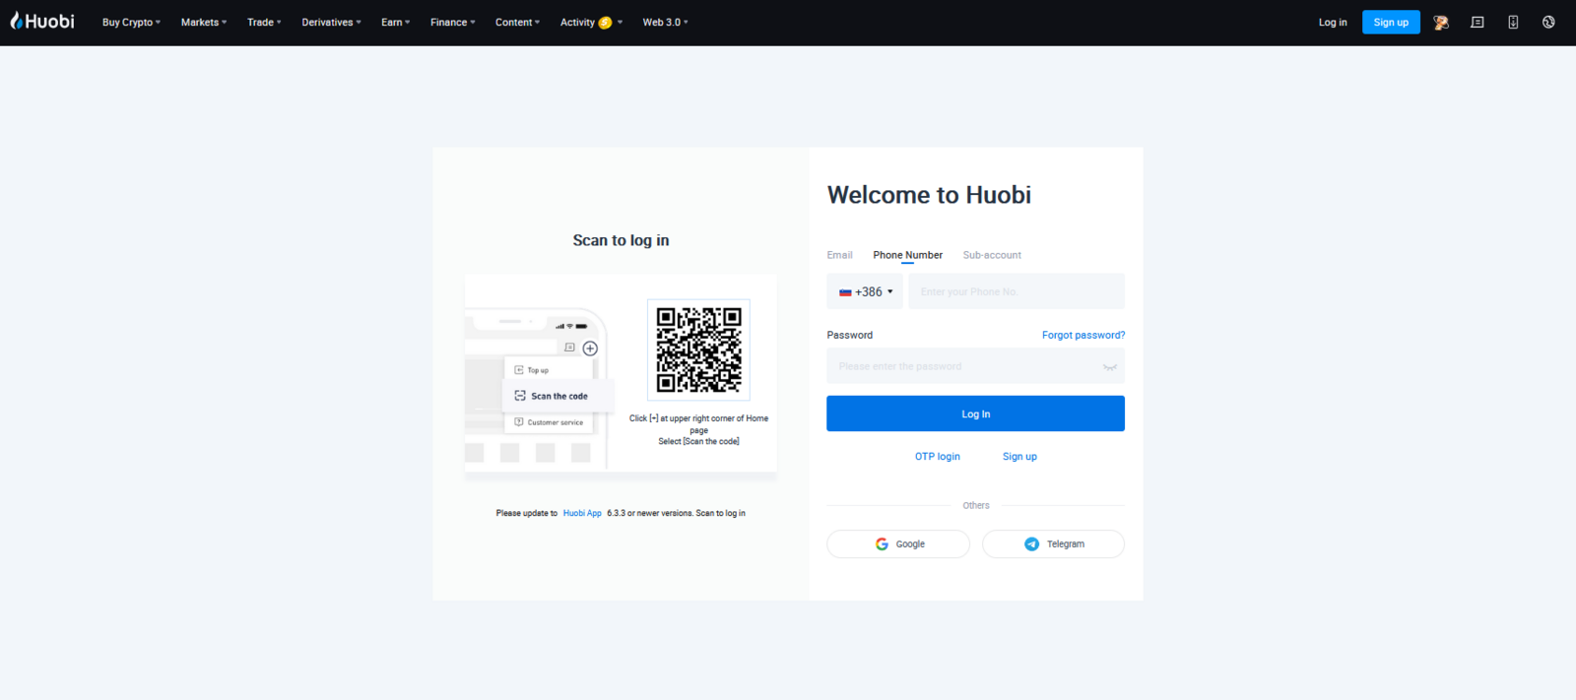Image resolution: width=1576 pixels, height=700 pixels.
Task: Click the Telegram logo icon
Action: point(1031,543)
